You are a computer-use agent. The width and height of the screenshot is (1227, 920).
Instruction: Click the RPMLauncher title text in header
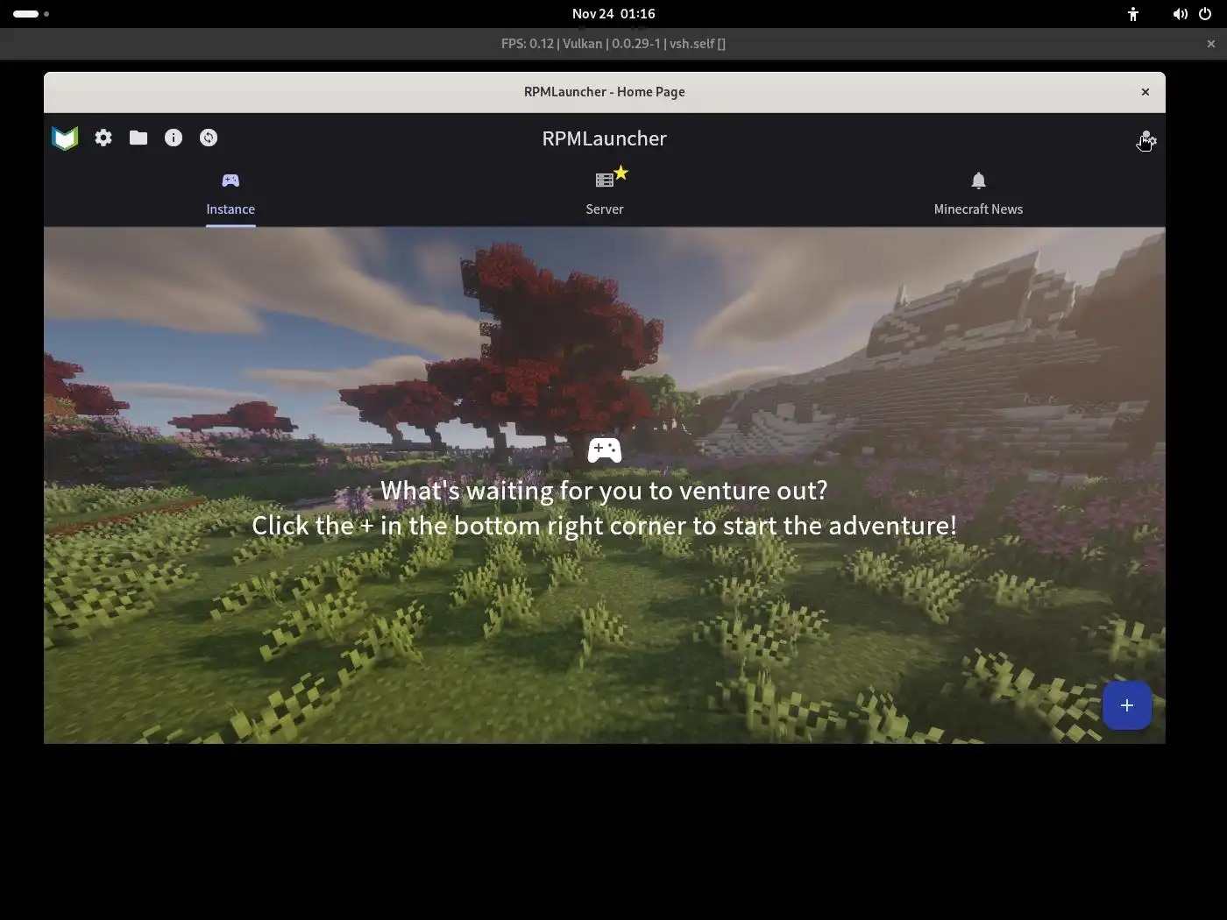604,138
